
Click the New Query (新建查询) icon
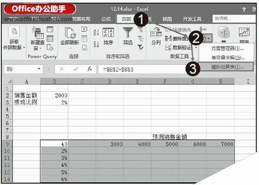(x=38, y=33)
